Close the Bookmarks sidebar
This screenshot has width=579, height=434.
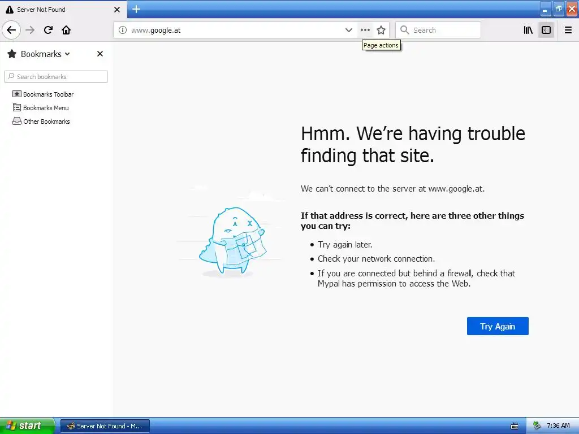tap(100, 54)
